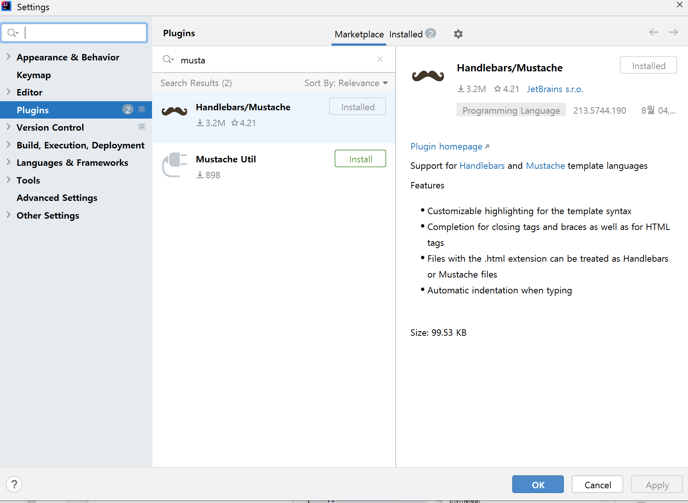
Task: Click the Version Control project-level icon
Action: 142,127
